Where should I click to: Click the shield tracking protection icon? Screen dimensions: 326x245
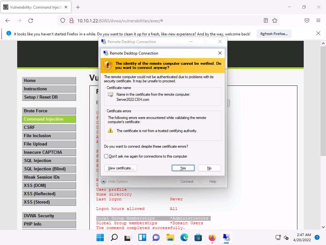pyautogui.click(x=63, y=21)
